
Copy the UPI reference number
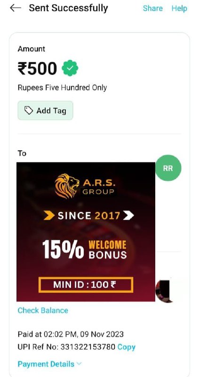(127, 347)
